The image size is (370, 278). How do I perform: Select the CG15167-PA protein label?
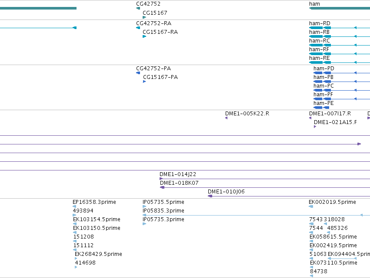[160, 77]
